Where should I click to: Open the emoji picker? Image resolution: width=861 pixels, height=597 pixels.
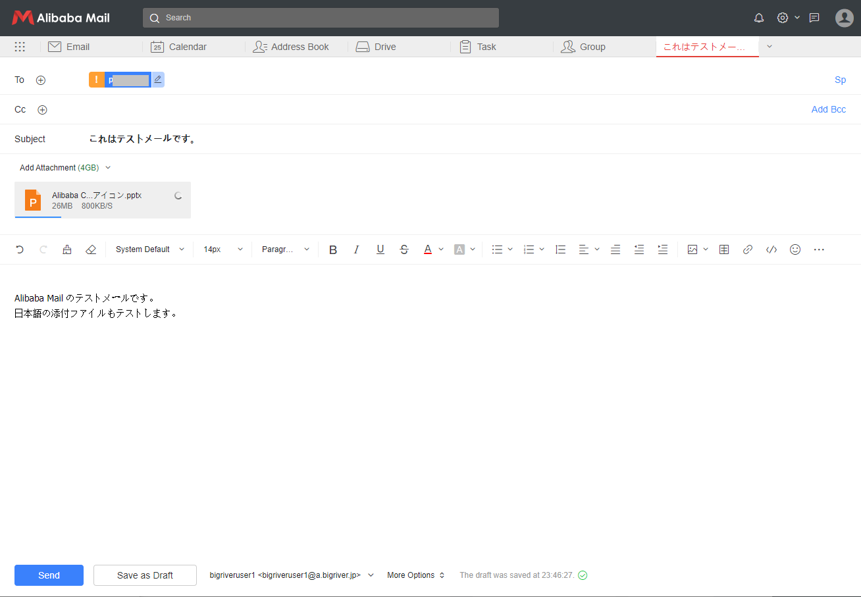(795, 249)
